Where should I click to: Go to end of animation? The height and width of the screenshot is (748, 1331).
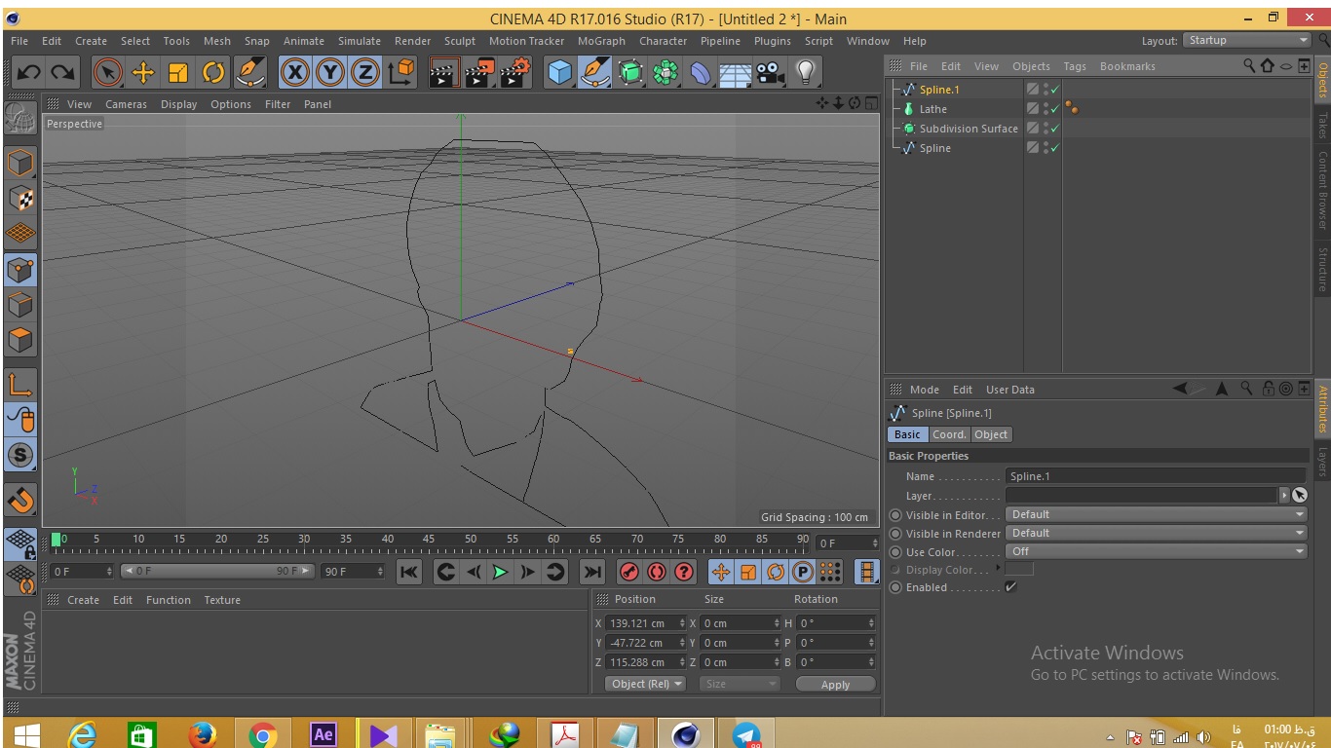(592, 572)
